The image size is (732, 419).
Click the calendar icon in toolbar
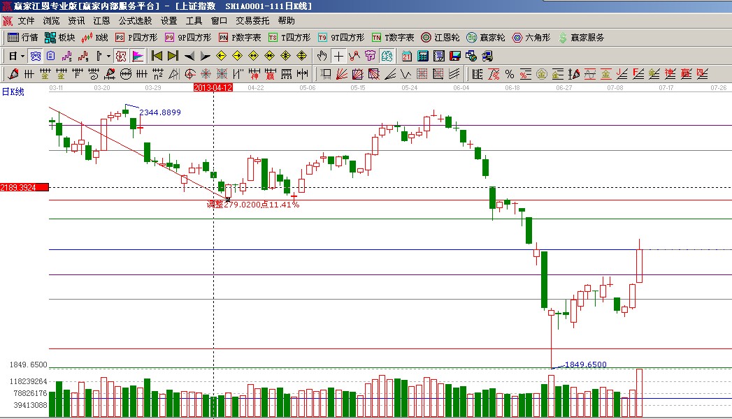click(x=407, y=56)
